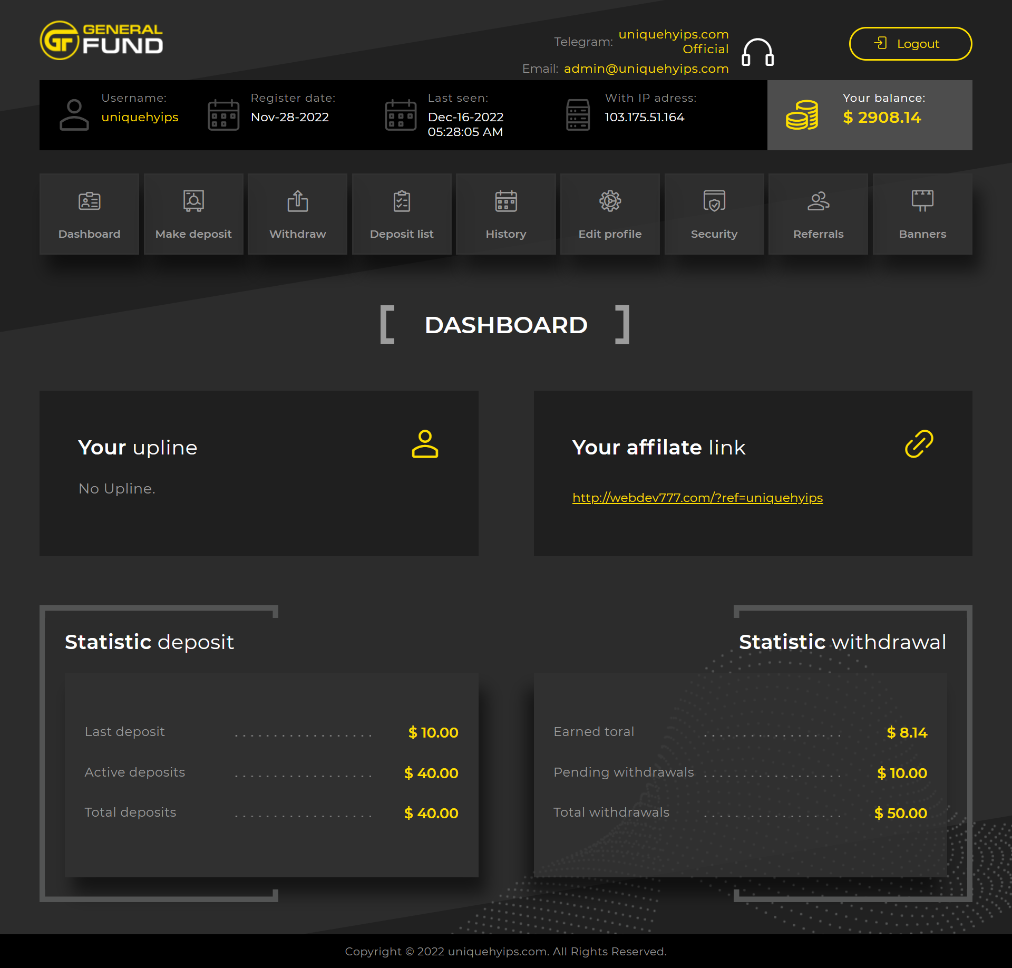
Task: Click the headphones support icon
Action: 757,52
